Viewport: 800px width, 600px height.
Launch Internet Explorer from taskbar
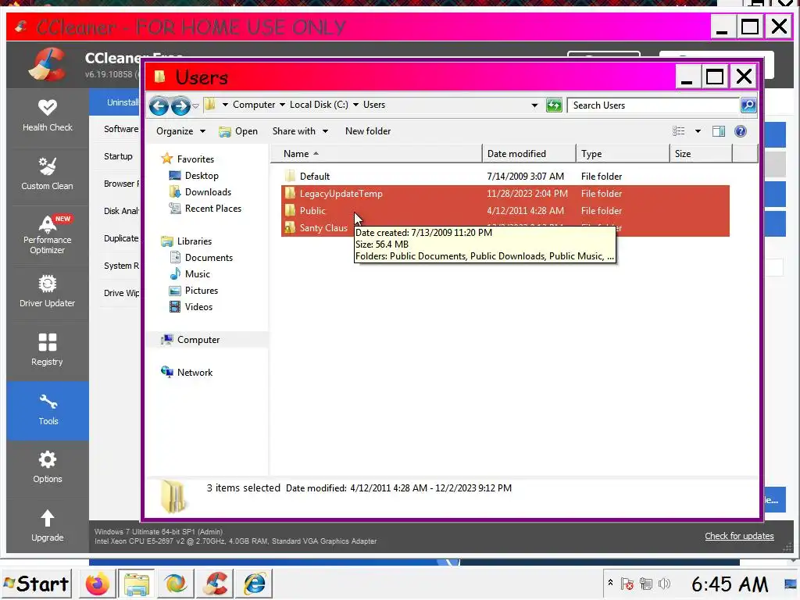click(254, 584)
